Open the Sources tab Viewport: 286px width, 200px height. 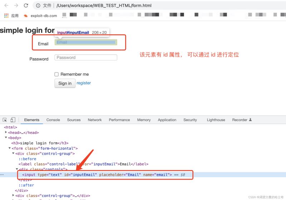click(x=74, y=120)
